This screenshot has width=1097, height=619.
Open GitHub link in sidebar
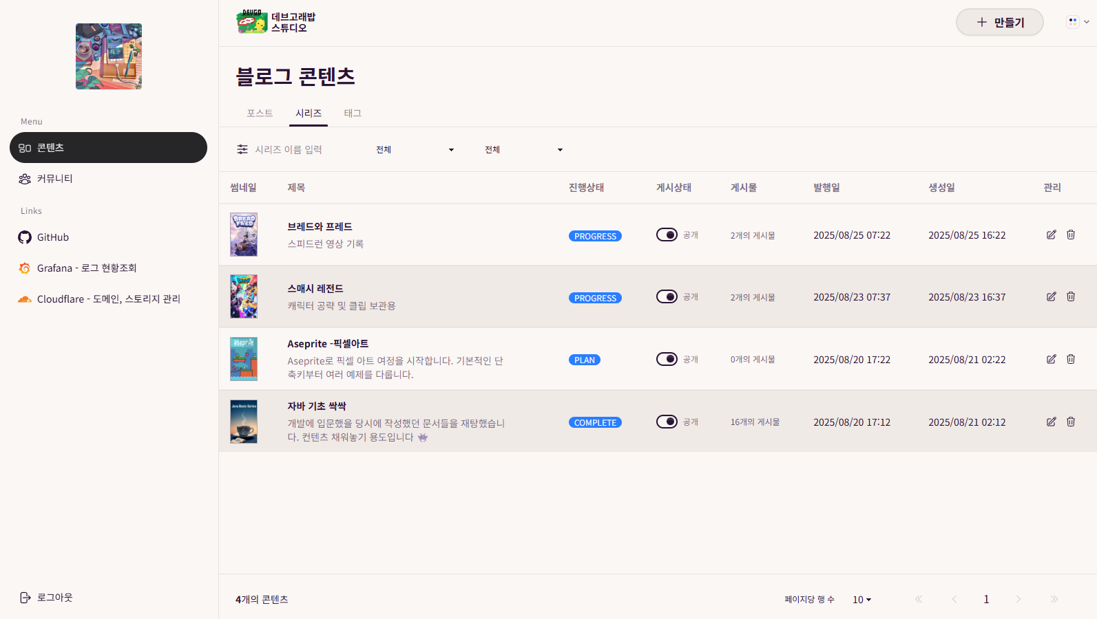[52, 237]
